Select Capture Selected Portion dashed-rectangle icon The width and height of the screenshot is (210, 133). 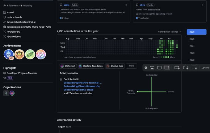(166, 68)
